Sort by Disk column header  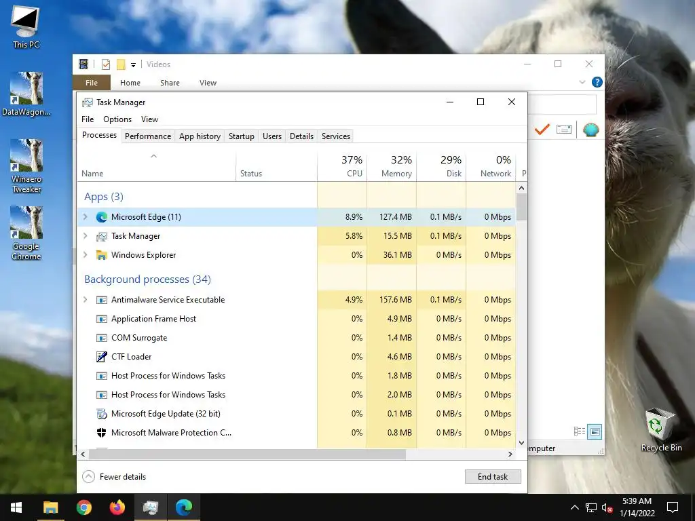(441, 166)
